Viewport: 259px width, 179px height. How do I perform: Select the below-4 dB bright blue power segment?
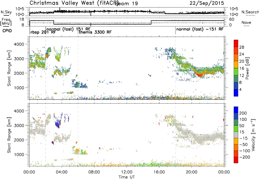pyautogui.click(x=236, y=93)
